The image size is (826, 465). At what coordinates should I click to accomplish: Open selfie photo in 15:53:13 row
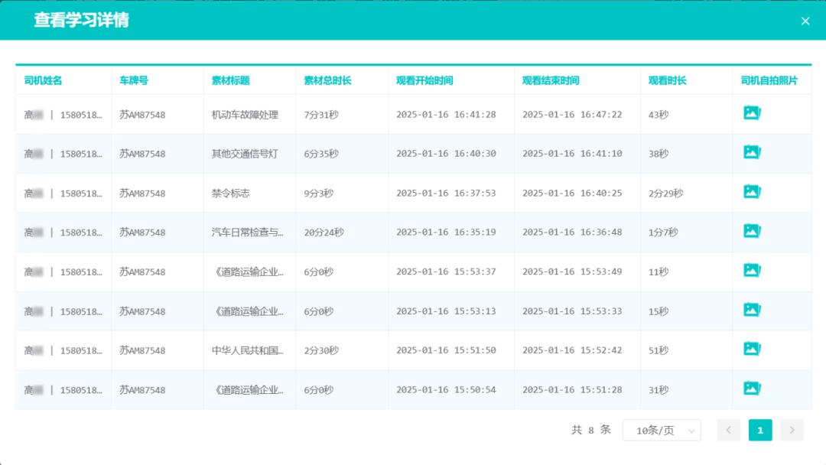pos(752,310)
